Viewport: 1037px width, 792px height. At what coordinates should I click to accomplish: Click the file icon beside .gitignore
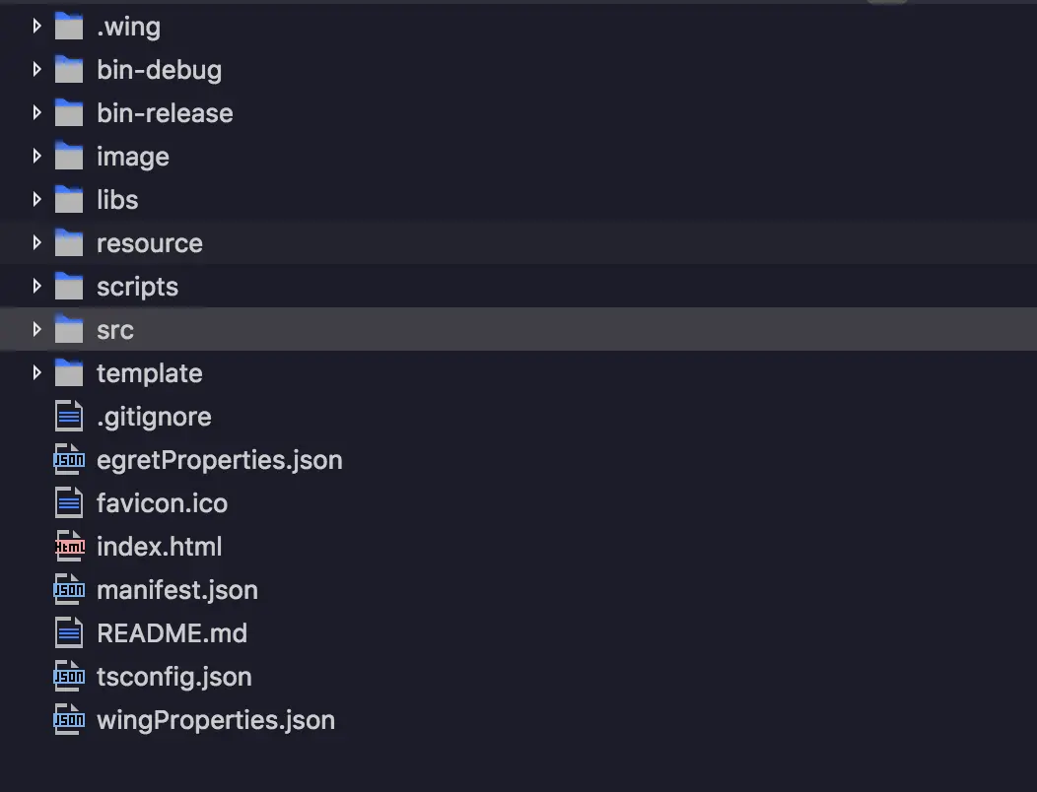point(69,417)
